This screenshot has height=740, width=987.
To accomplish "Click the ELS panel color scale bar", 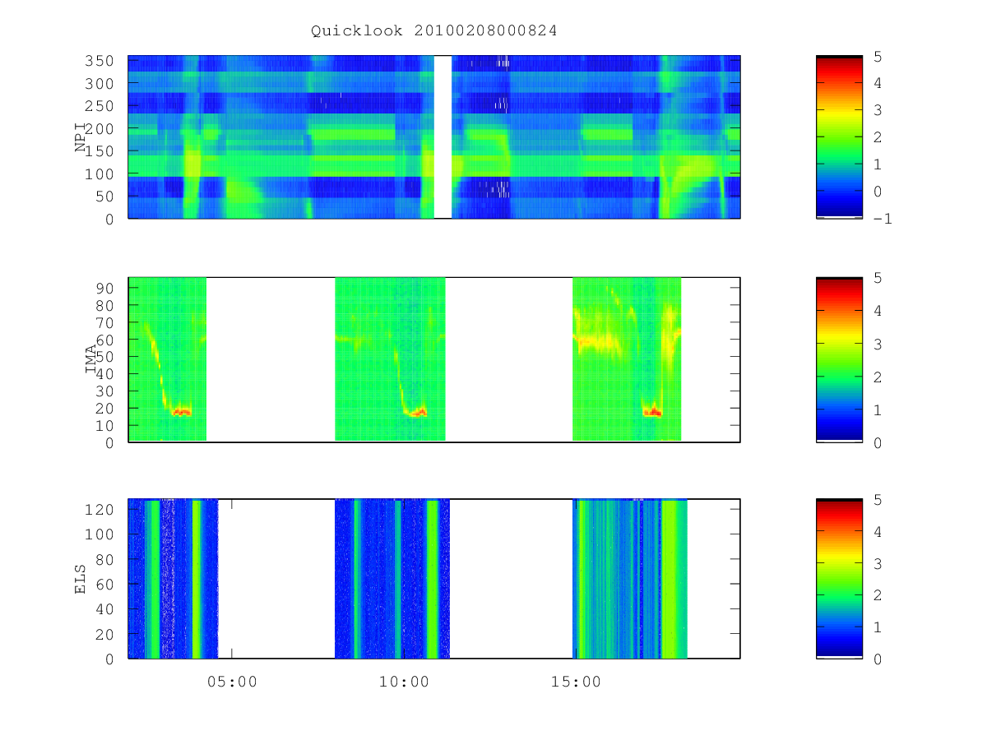I will [x=839, y=579].
